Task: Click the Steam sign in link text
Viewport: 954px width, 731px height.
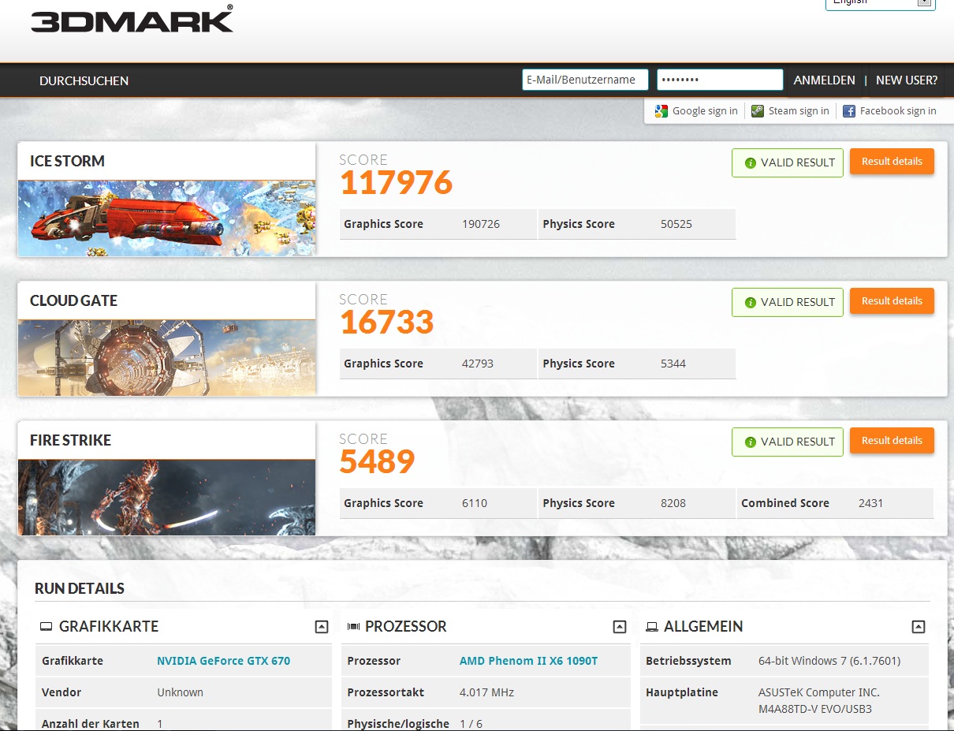Action: click(799, 111)
